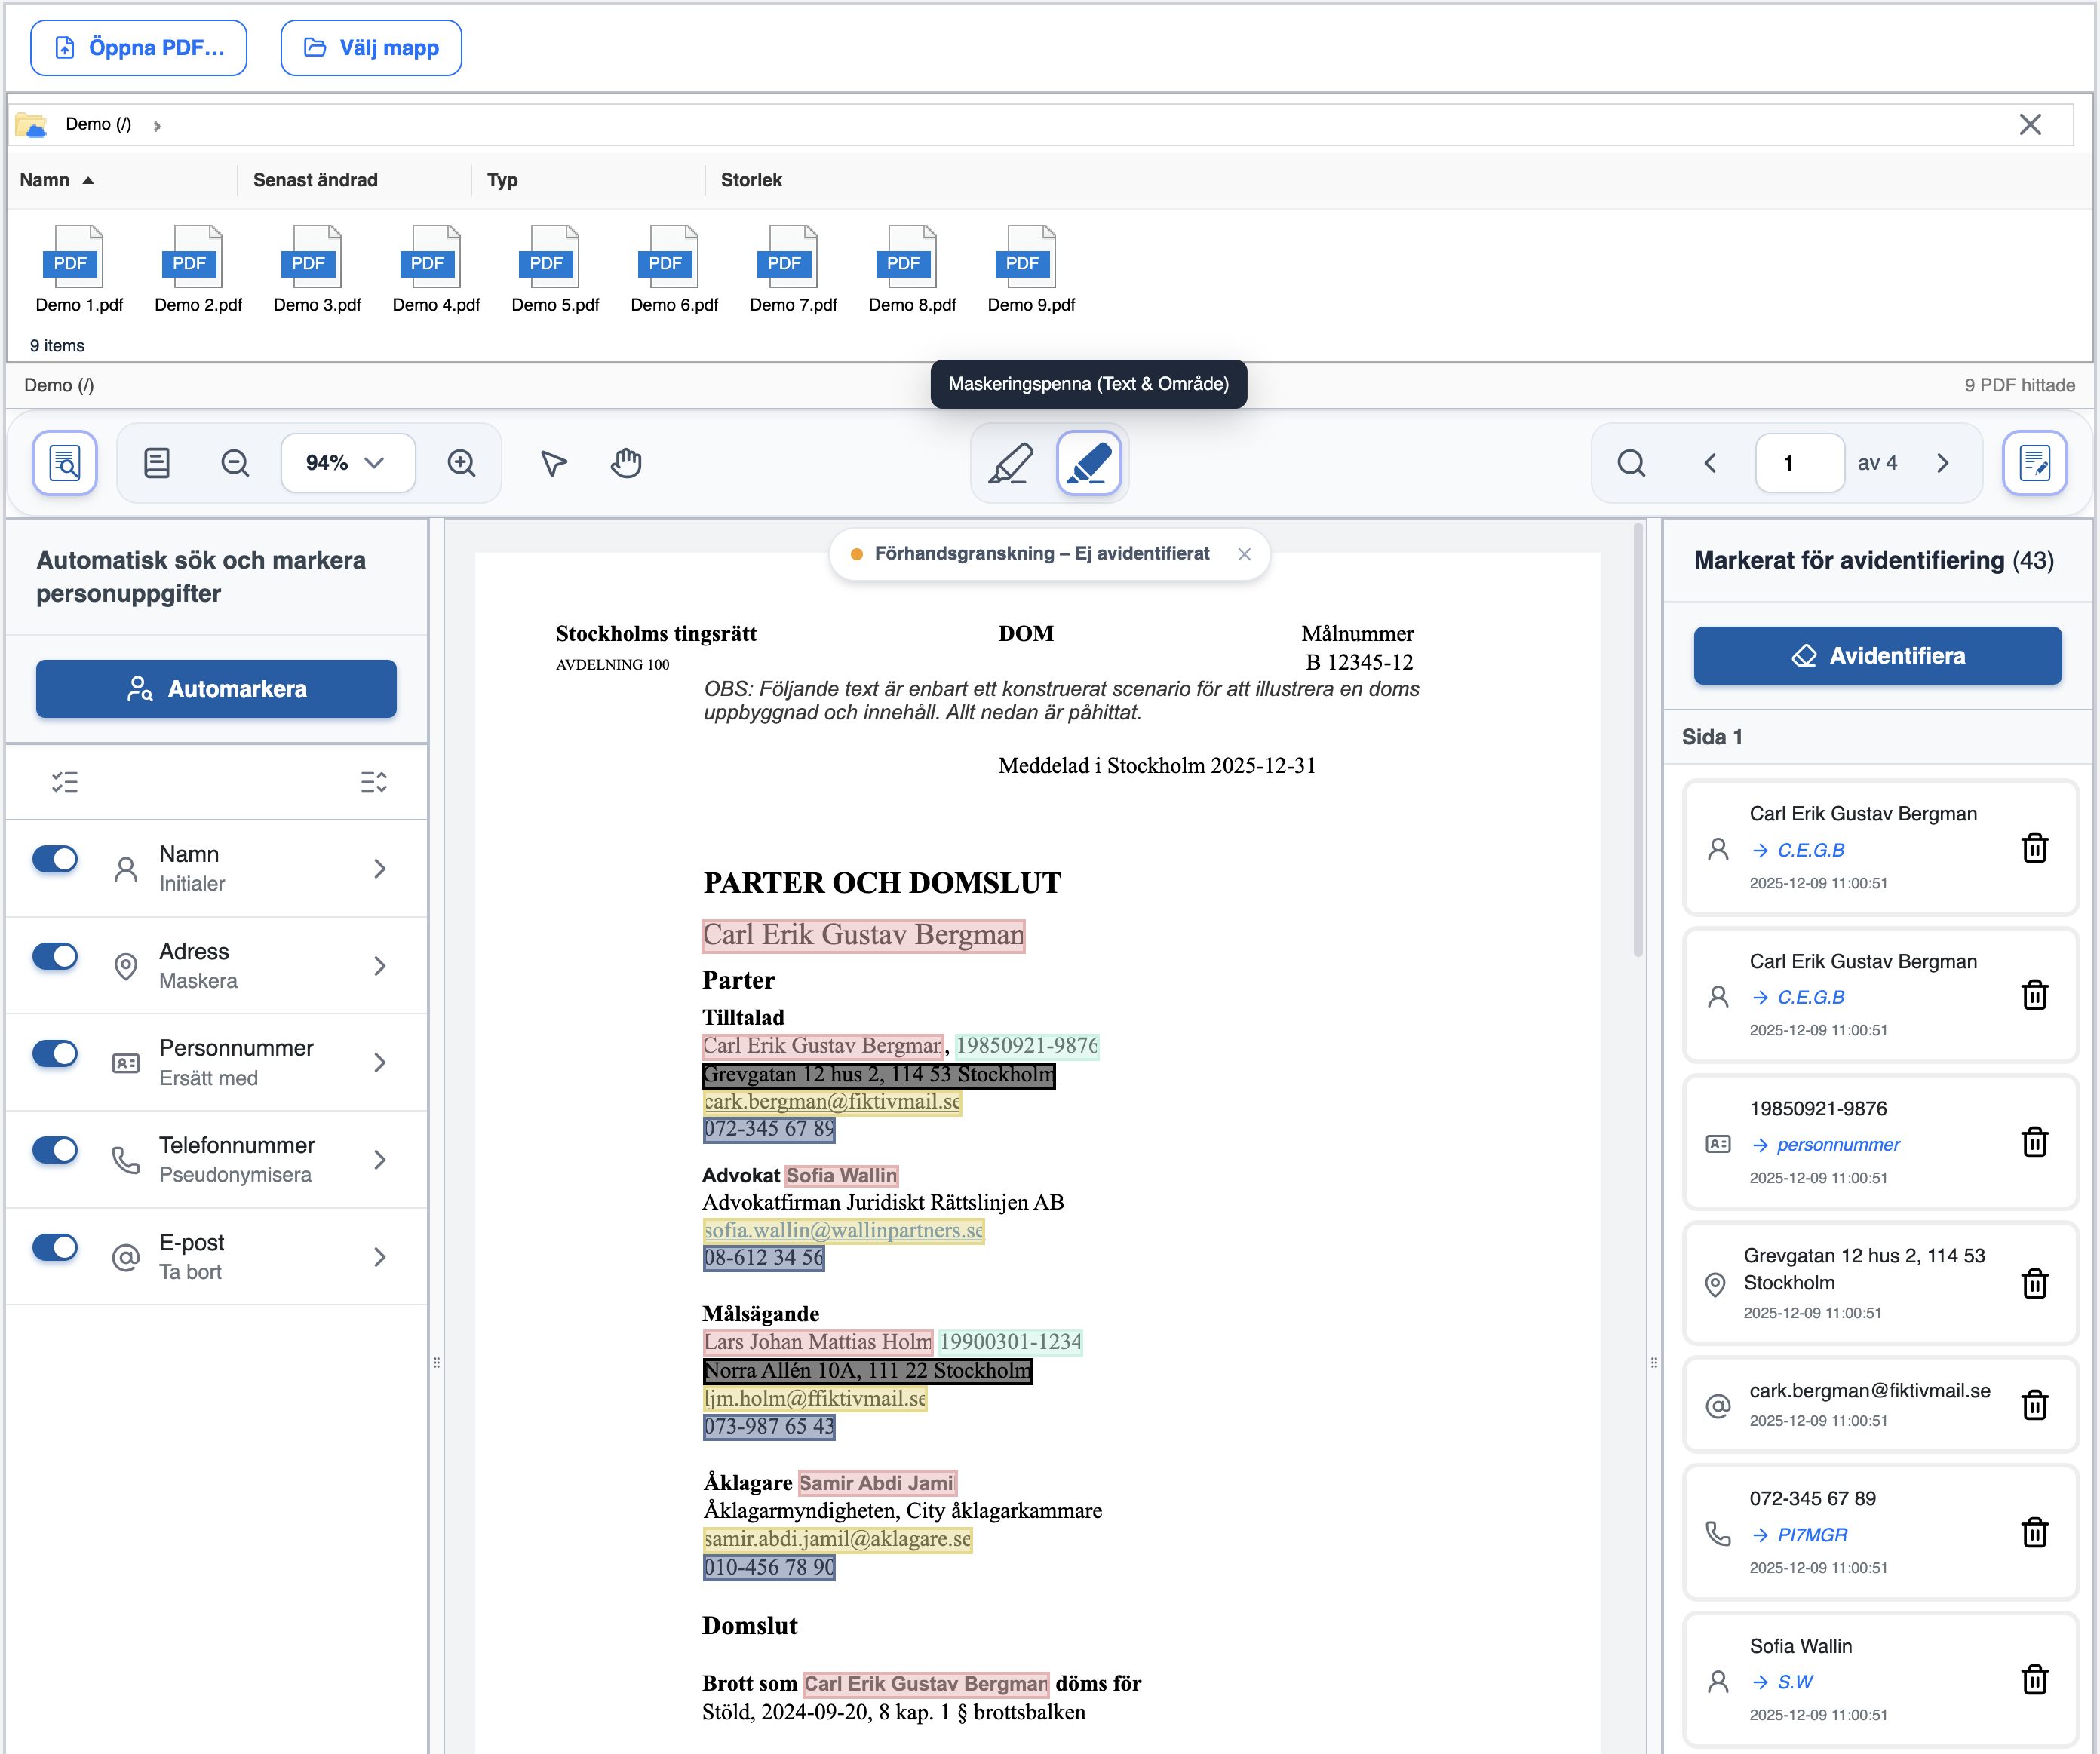Expand Telefonnummer options chevron
2100x1754 pixels.
point(379,1159)
